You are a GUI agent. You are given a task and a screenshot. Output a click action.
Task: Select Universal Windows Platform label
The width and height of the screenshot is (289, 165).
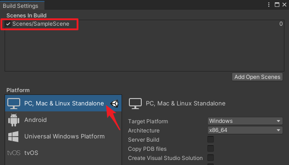65,137
